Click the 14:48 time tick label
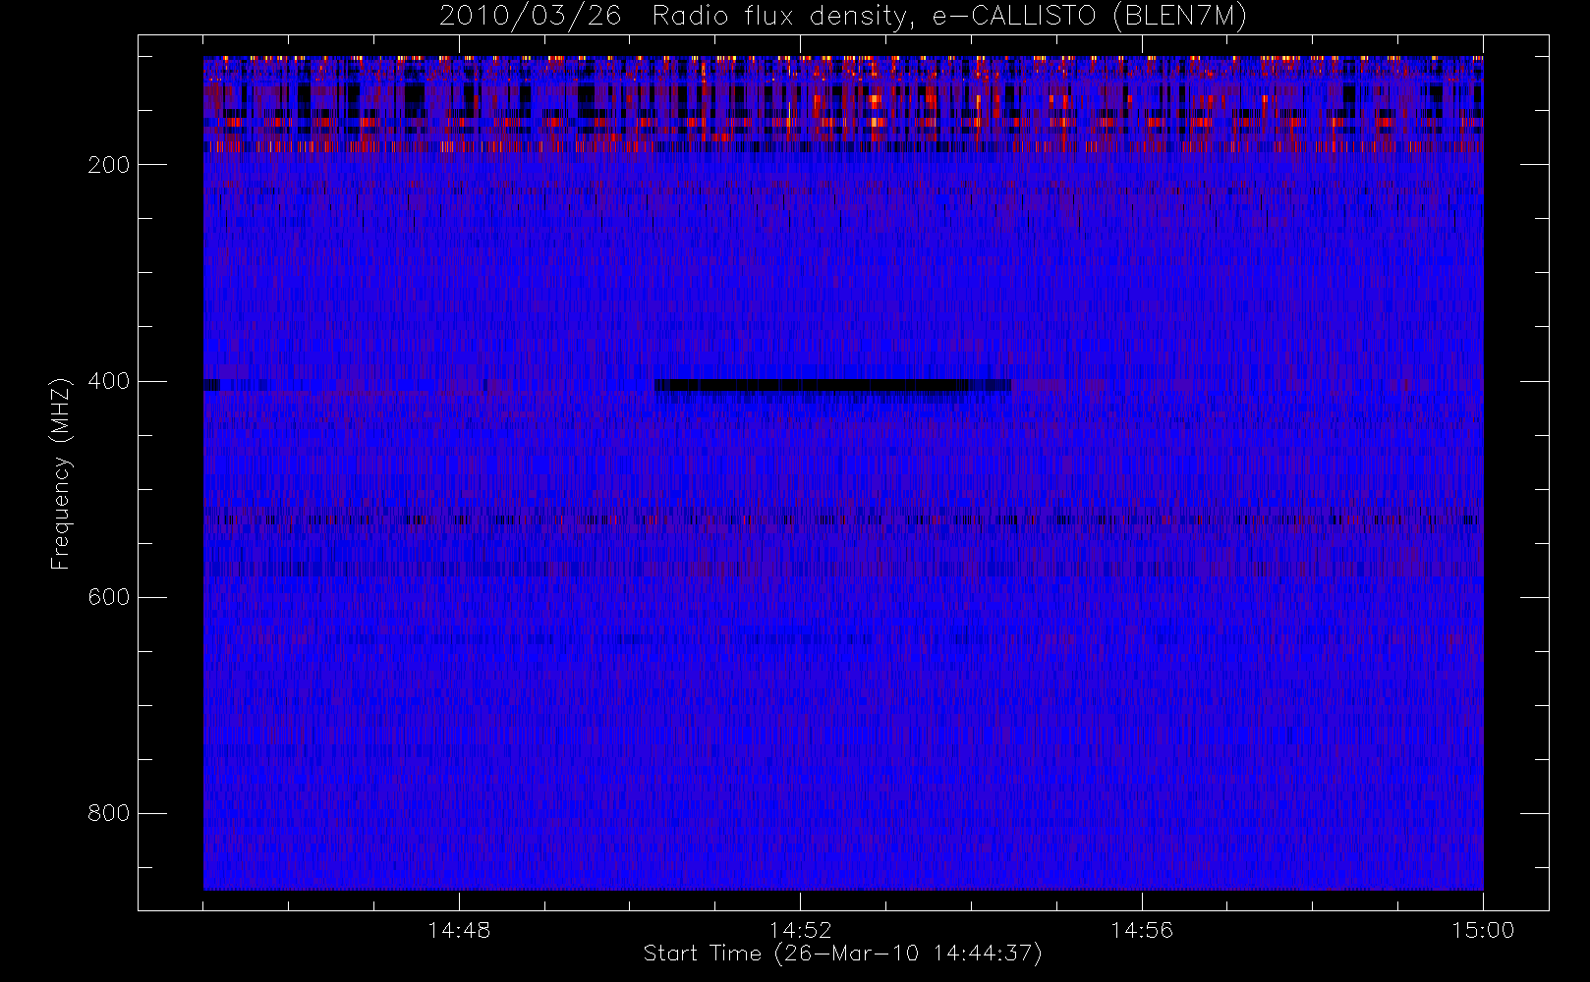This screenshot has width=1590, height=982. [459, 930]
